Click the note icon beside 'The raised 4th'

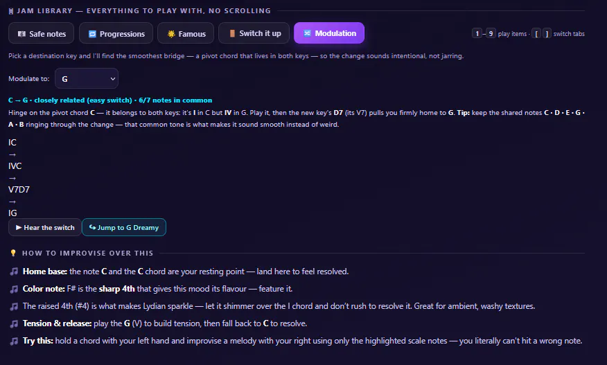click(14, 306)
